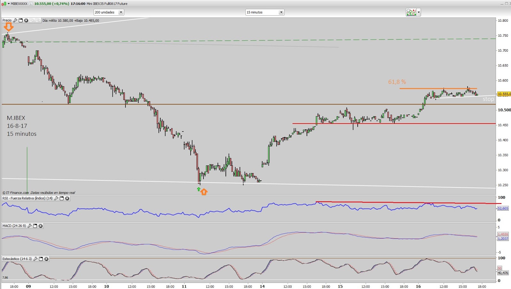The image size is (511, 289).
Task: Click the price 10.555,00 (+0,74%) in title bar
Action: pyautogui.click(x=51, y=4)
